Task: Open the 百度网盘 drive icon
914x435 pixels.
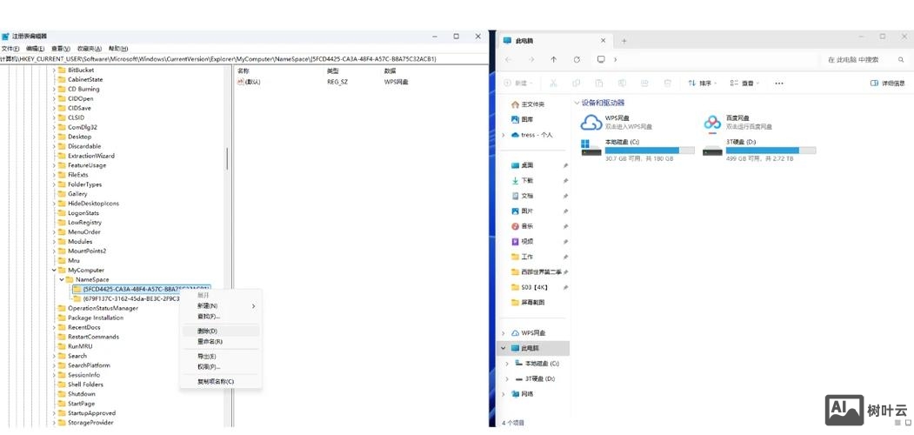Action: 713,123
